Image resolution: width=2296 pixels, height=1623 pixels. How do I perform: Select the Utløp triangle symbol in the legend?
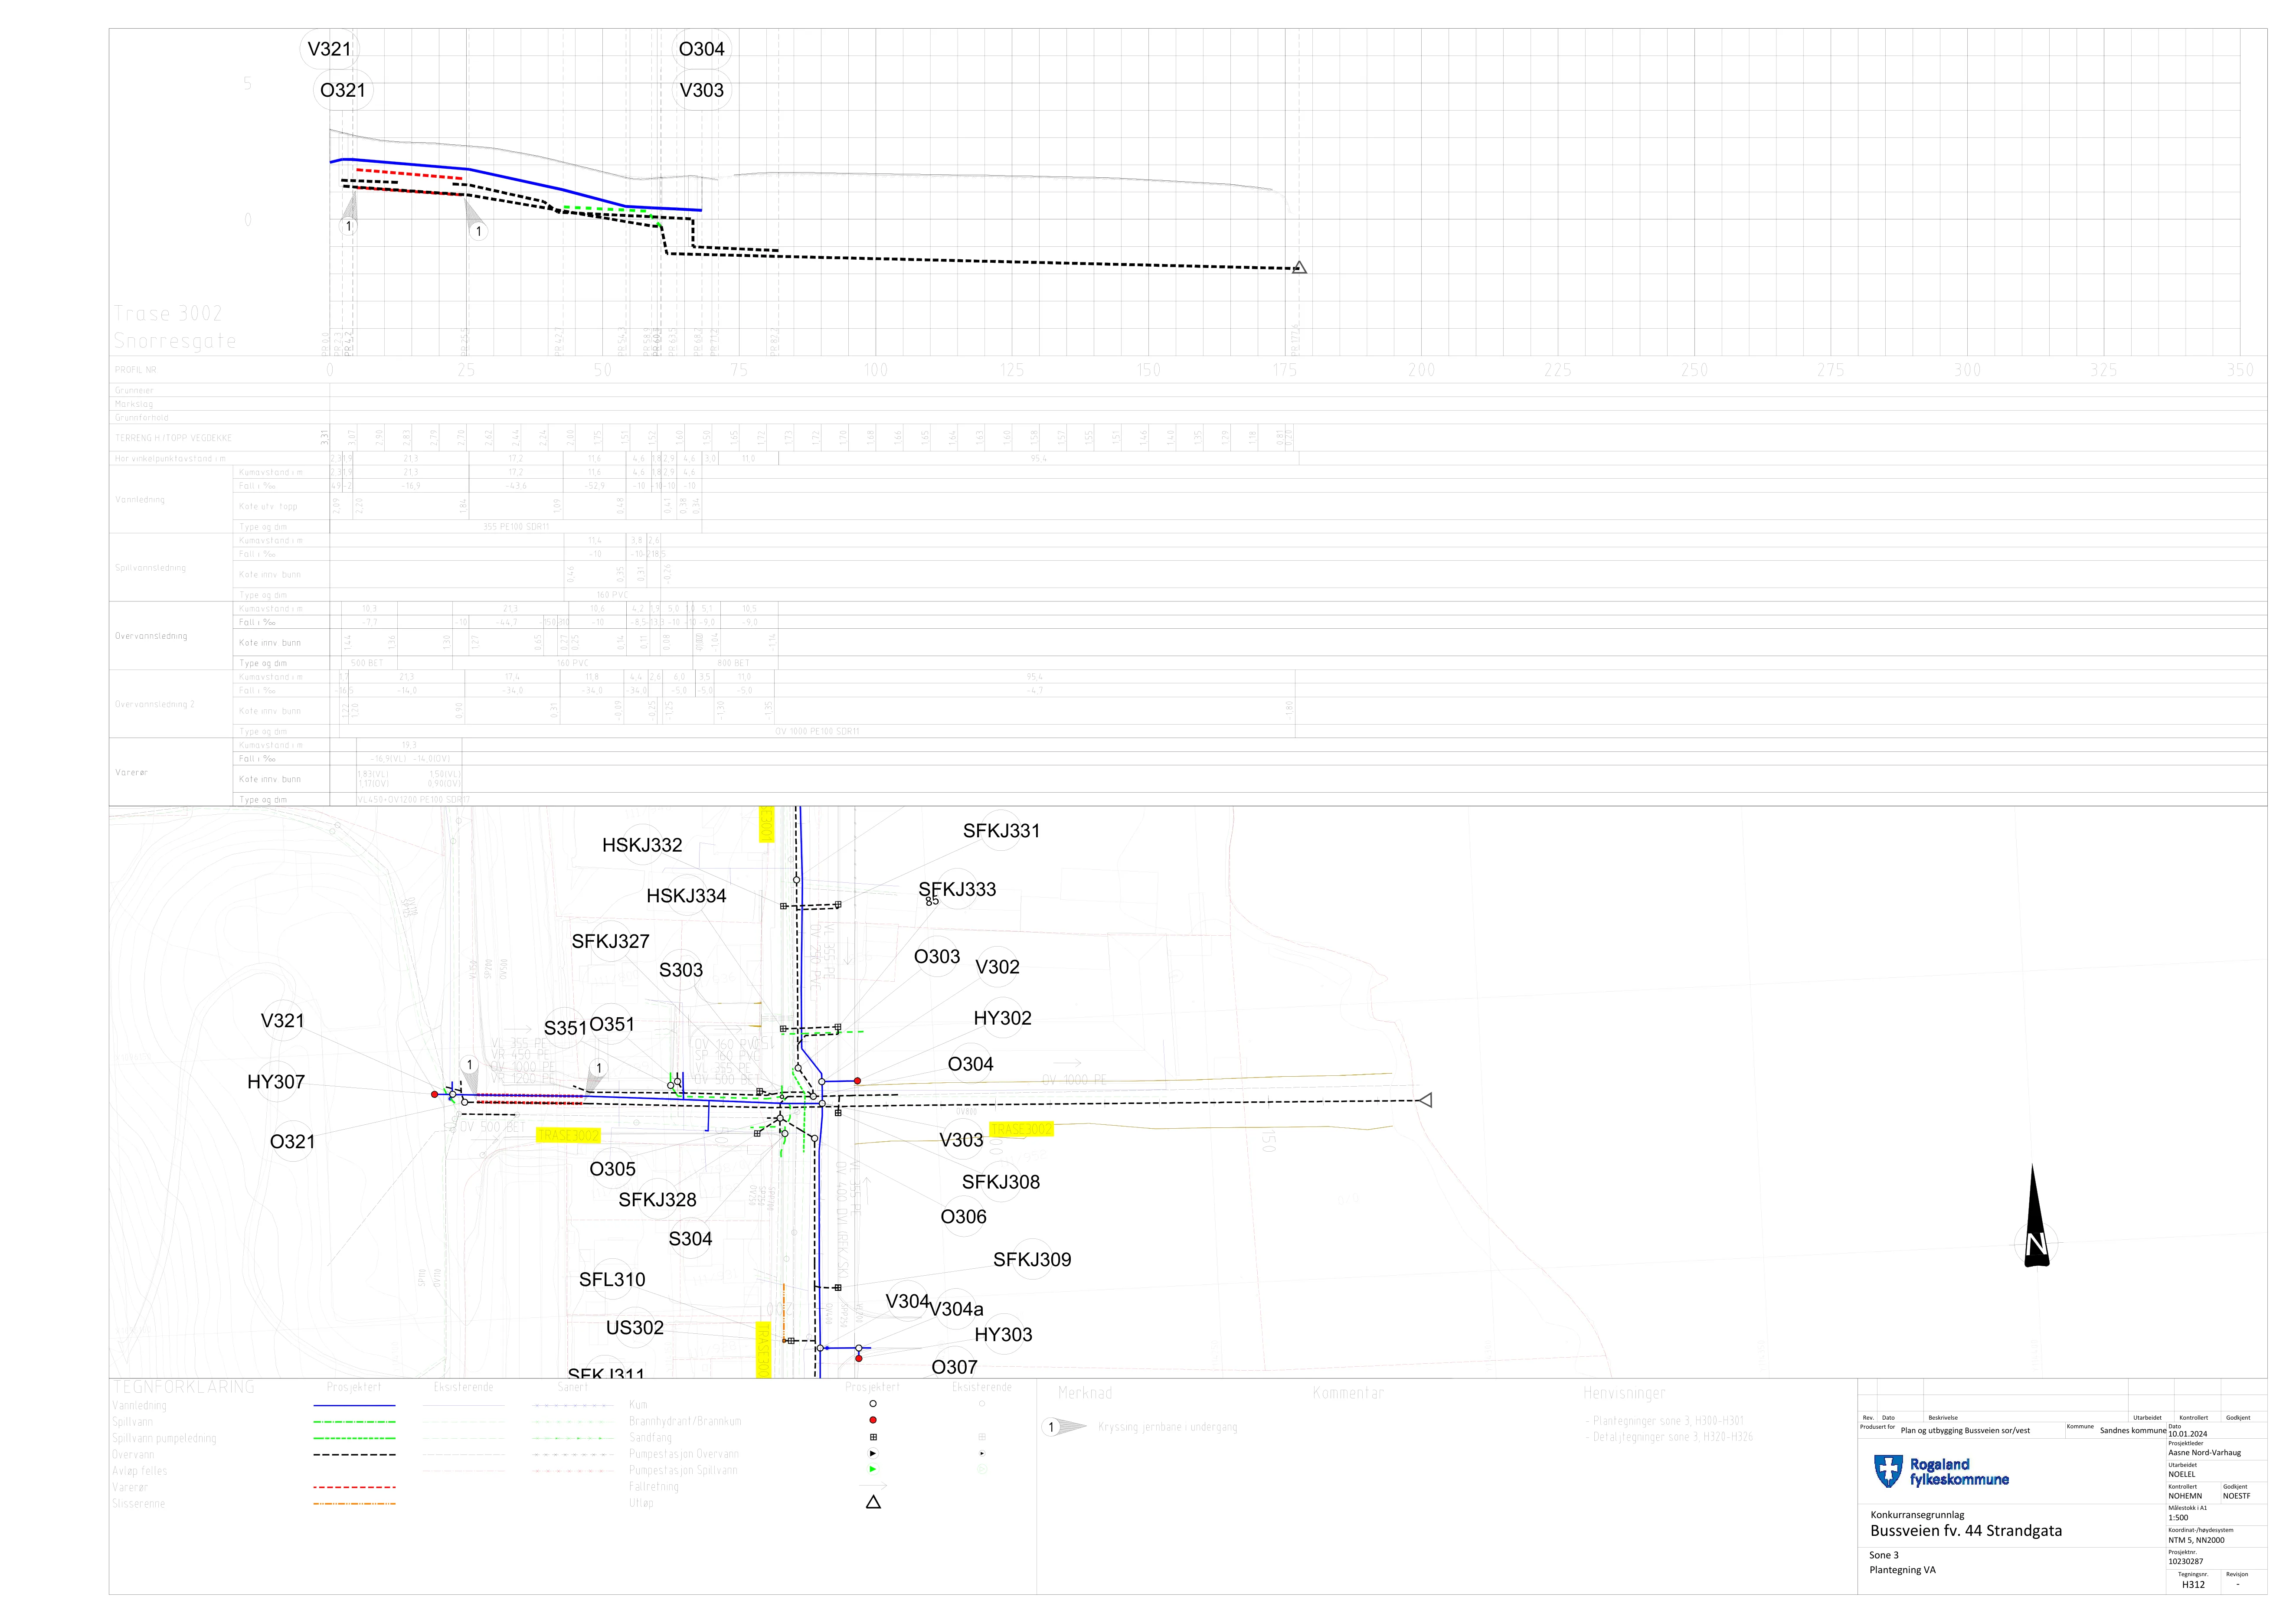click(873, 1502)
